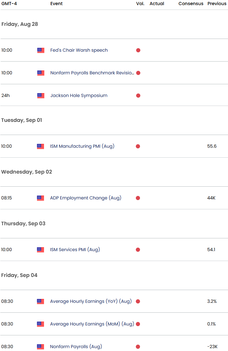Click the GMT-4 timezone header
Screen dimensions: 228x351
[9, 4]
